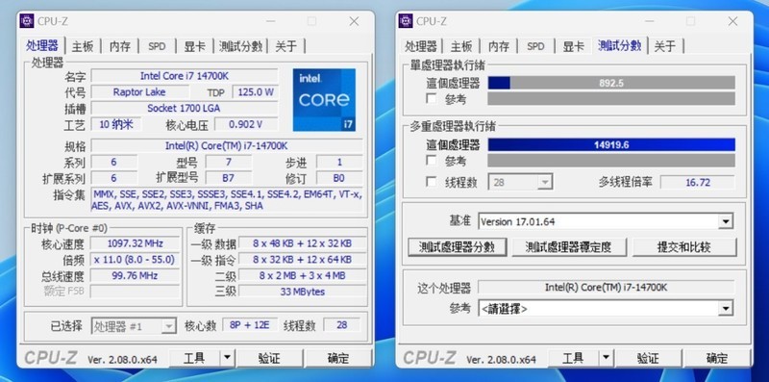The height and width of the screenshot is (382, 769).
Task: Click the TDP 125.0 W value
Action: coord(255,91)
